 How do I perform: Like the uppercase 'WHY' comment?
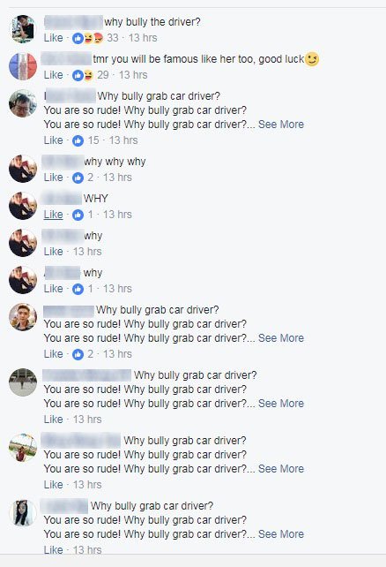coord(53,215)
